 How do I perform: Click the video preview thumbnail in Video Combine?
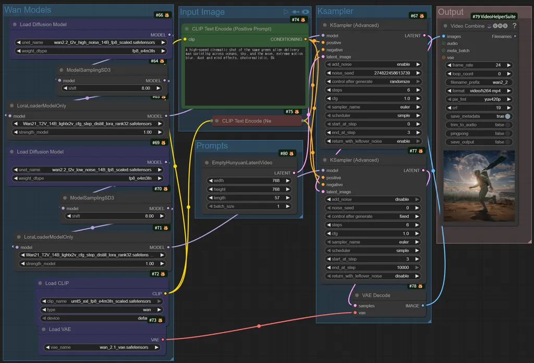click(x=479, y=186)
